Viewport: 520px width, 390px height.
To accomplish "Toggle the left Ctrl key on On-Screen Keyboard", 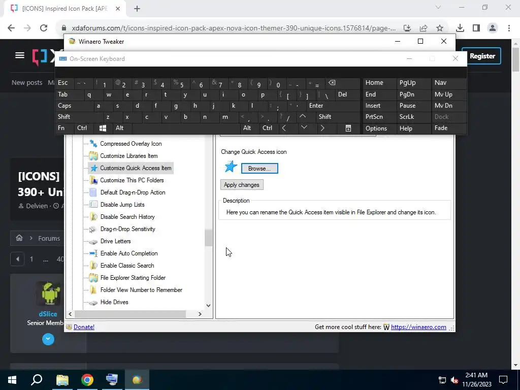I will coord(84,128).
